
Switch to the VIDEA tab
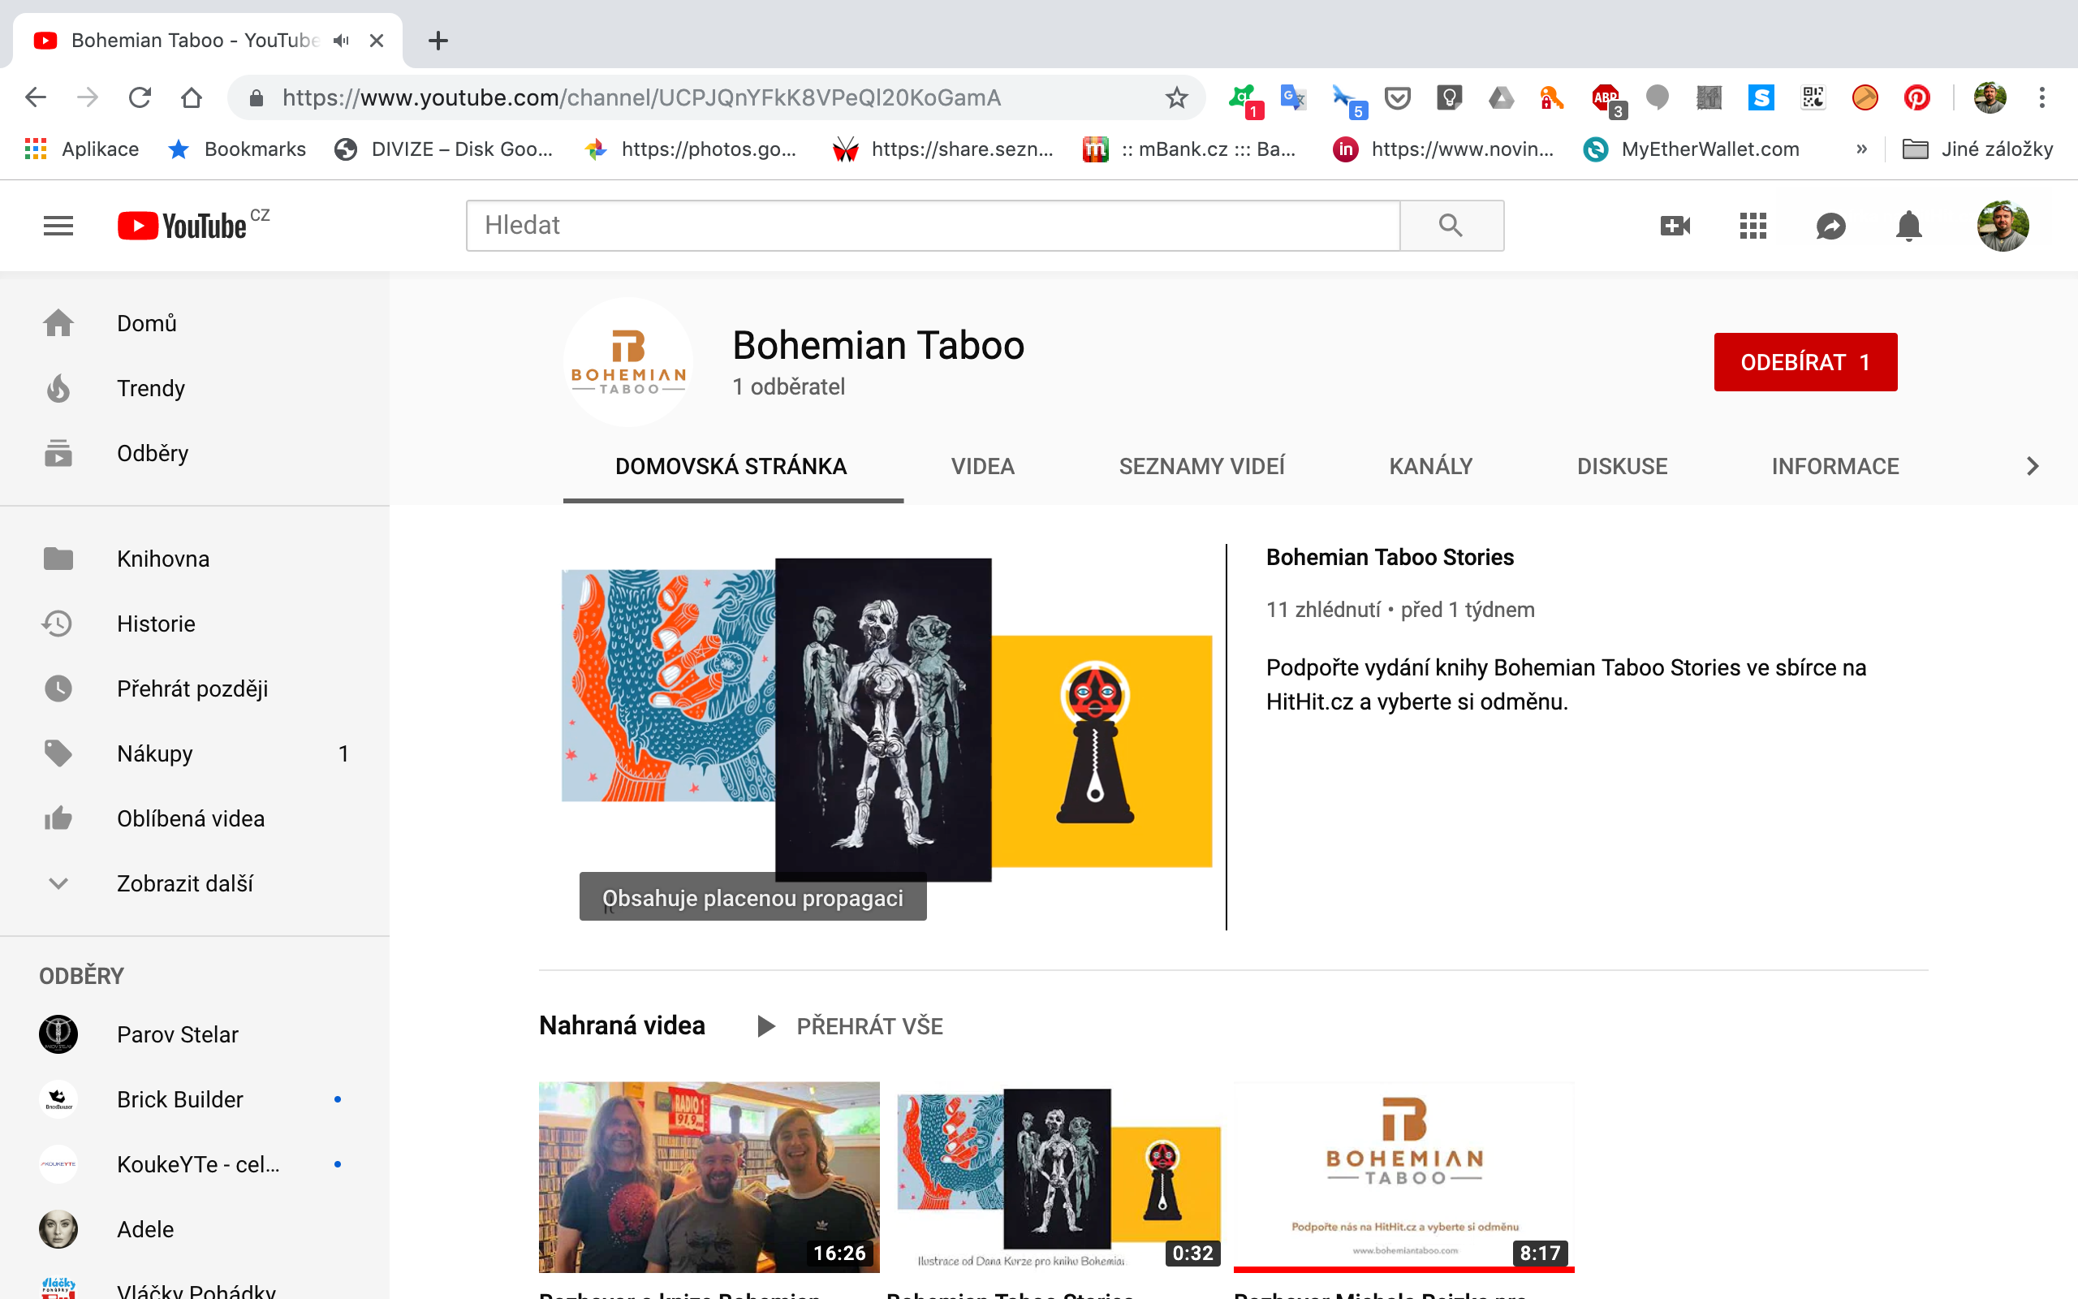point(982,467)
